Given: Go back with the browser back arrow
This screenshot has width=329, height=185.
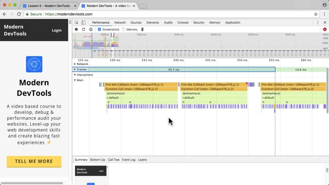Looking at the screenshot, I should click(5, 14).
